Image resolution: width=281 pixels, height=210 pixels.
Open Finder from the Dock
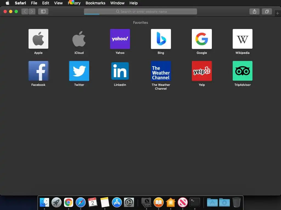pyautogui.click(x=44, y=203)
